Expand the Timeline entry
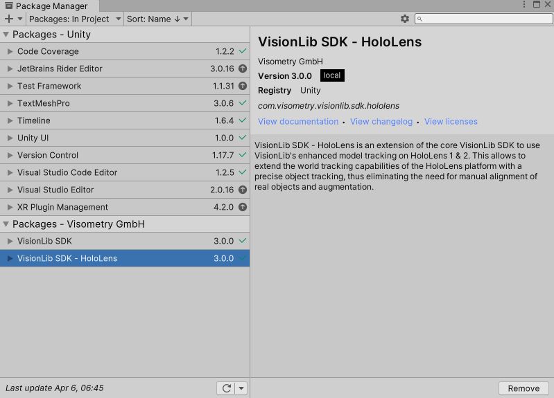 [x=10, y=120]
